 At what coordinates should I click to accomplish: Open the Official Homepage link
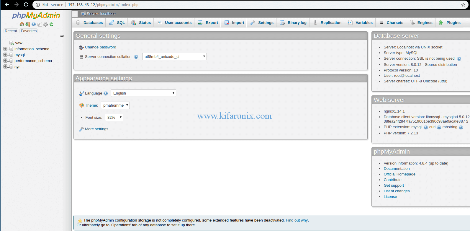click(399, 174)
